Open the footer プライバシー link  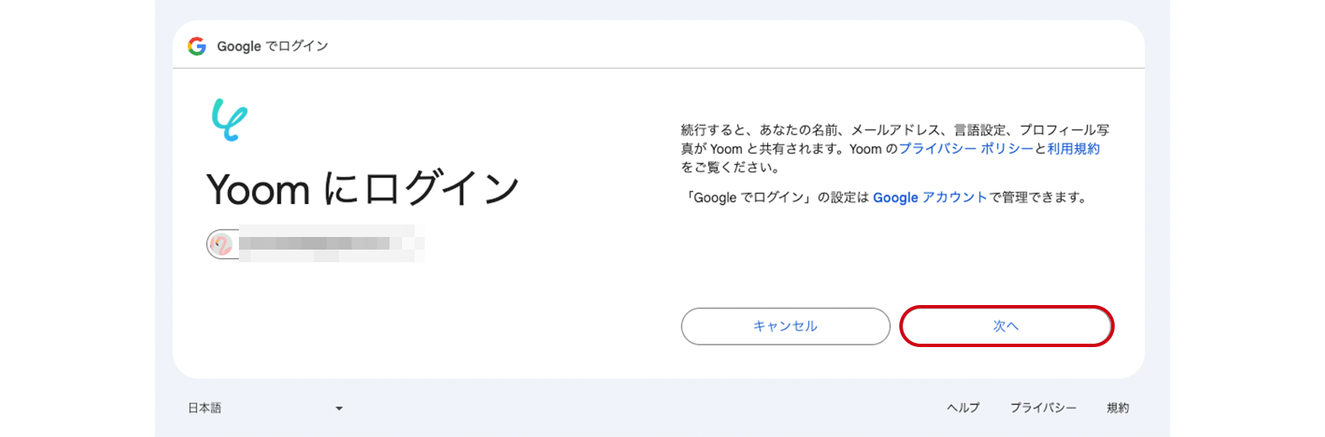click(x=1043, y=408)
